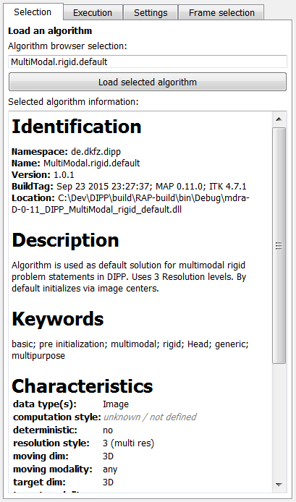The height and width of the screenshot is (502, 296).
Task: Open the Execution tab
Action: [93, 13]
